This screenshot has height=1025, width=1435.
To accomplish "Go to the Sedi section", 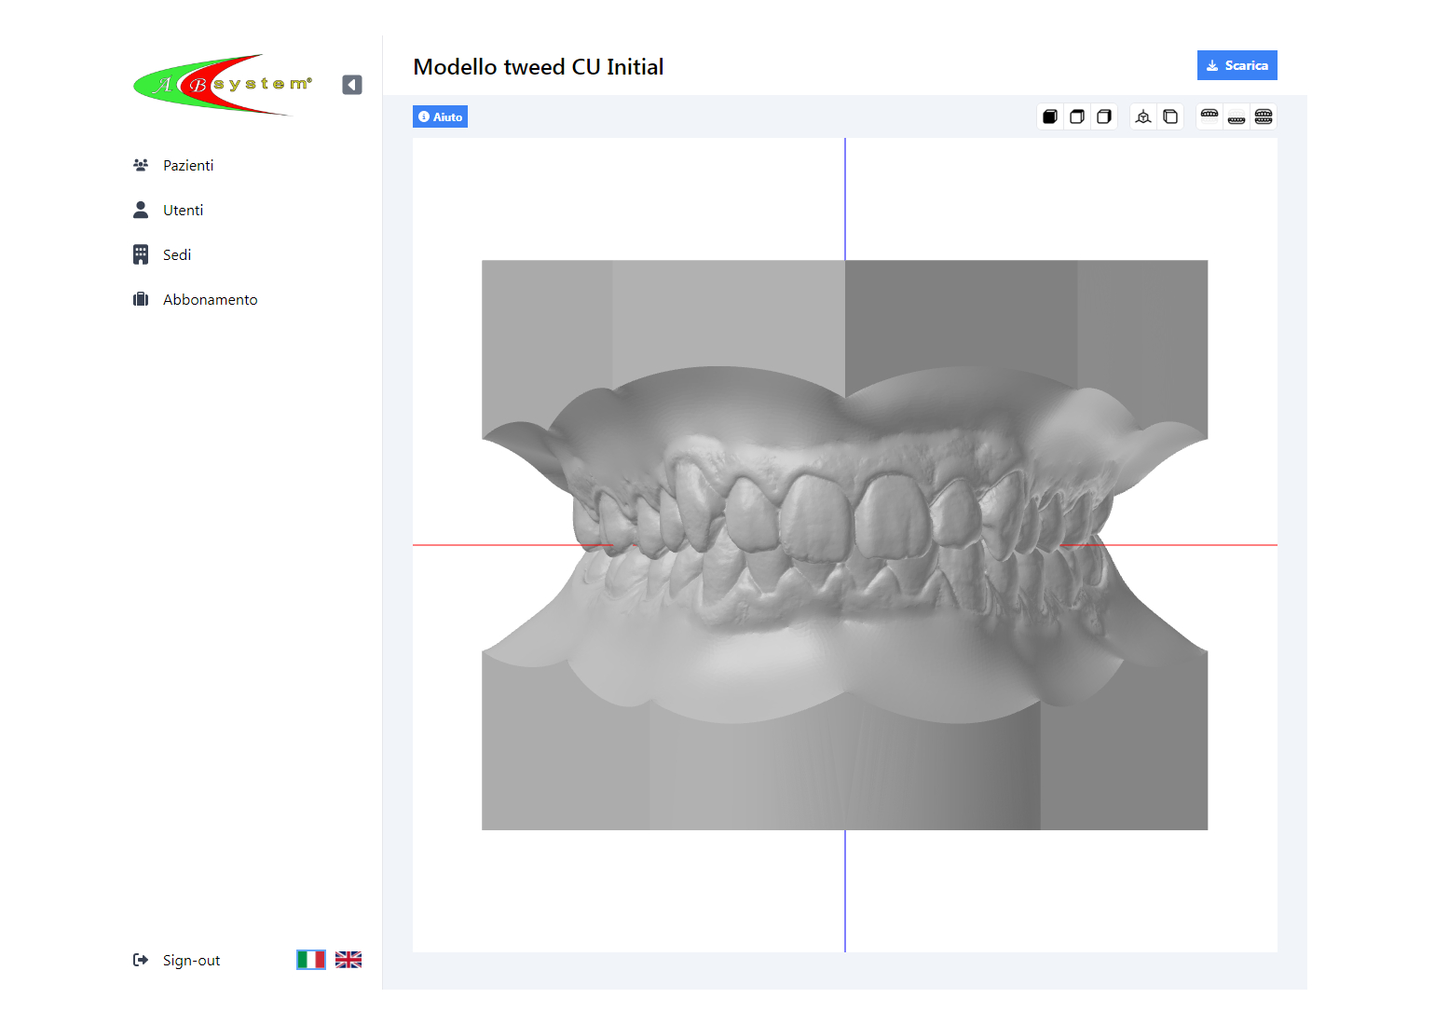I will tap(177, 254).
